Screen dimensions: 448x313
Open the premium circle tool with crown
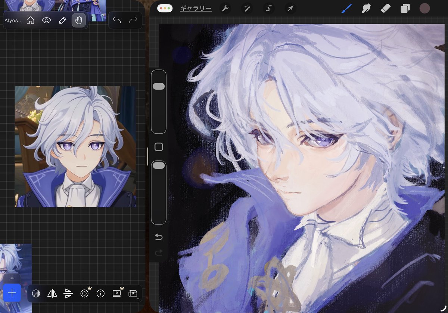click(85, 293)
